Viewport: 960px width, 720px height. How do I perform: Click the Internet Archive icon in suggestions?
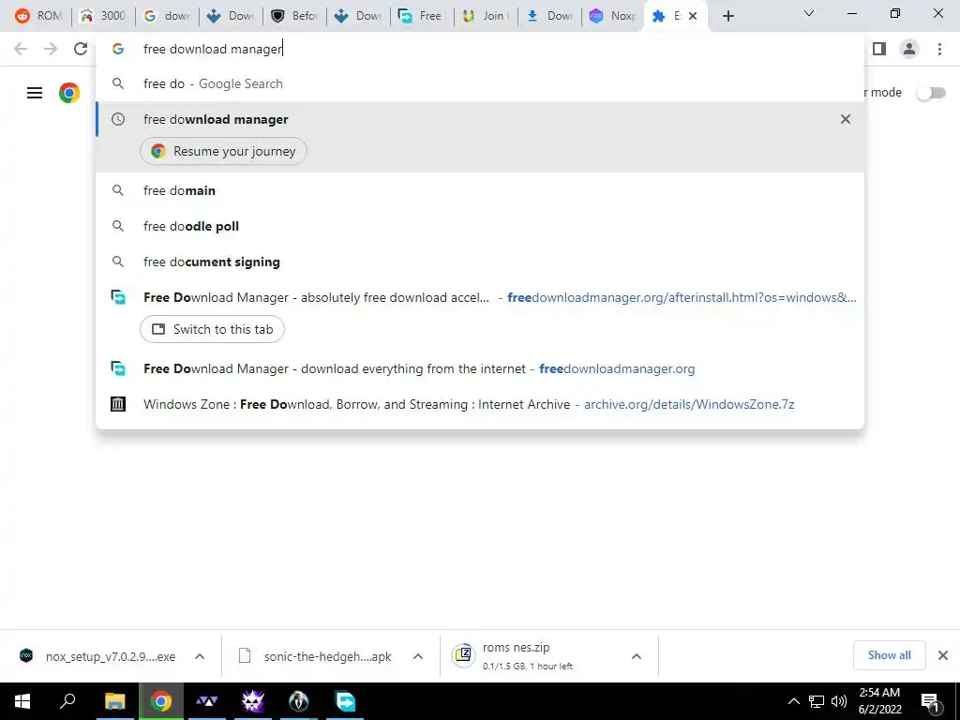pos(118,404)
